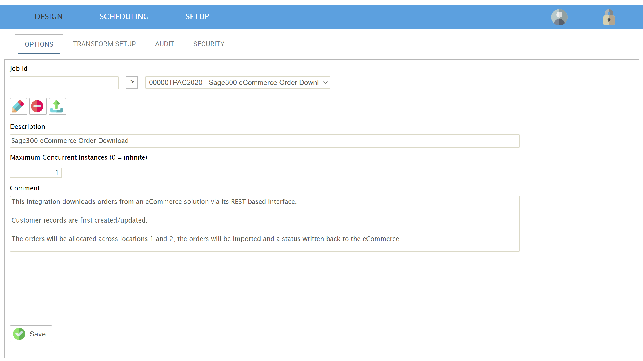This screenshot has height=361, width=643.
Task: Click the padlock logout icon
Action: [609, 17]
